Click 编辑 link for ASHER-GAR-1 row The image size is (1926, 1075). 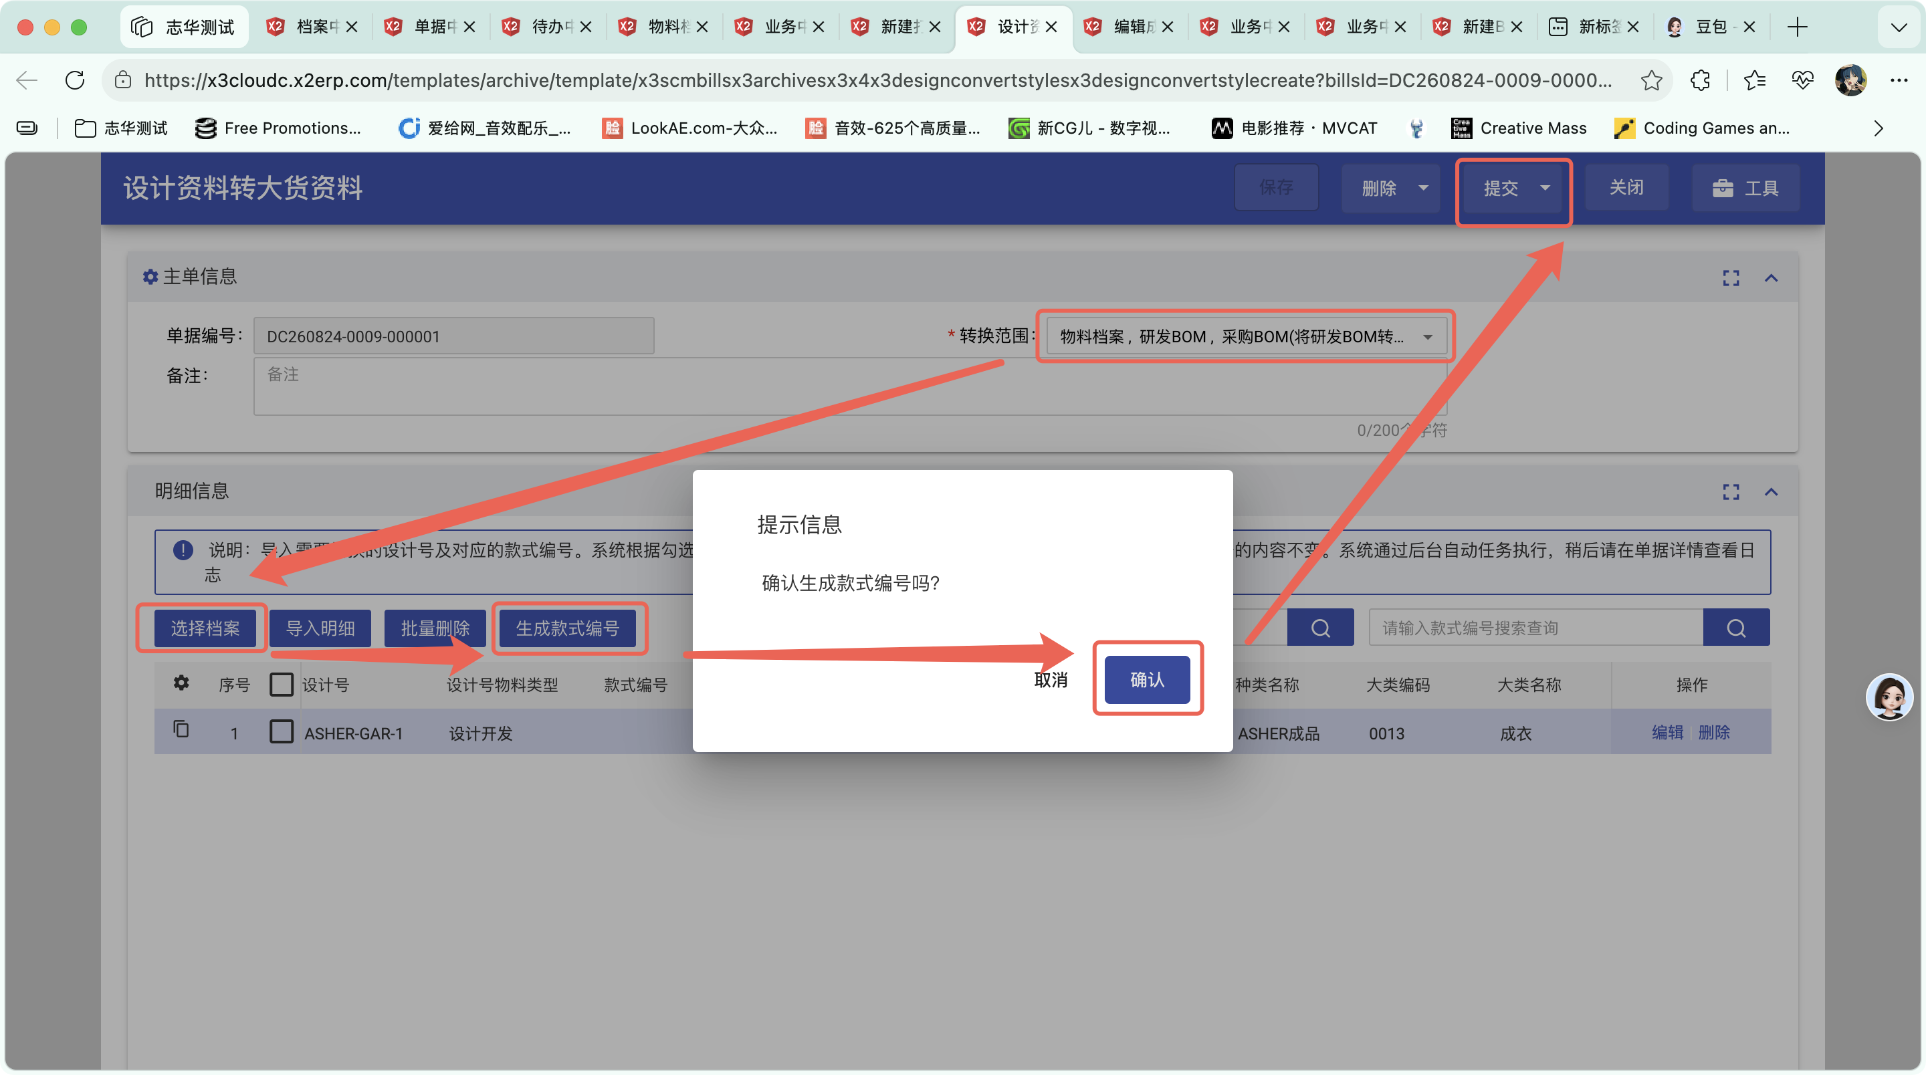[x=1667, y=733]
